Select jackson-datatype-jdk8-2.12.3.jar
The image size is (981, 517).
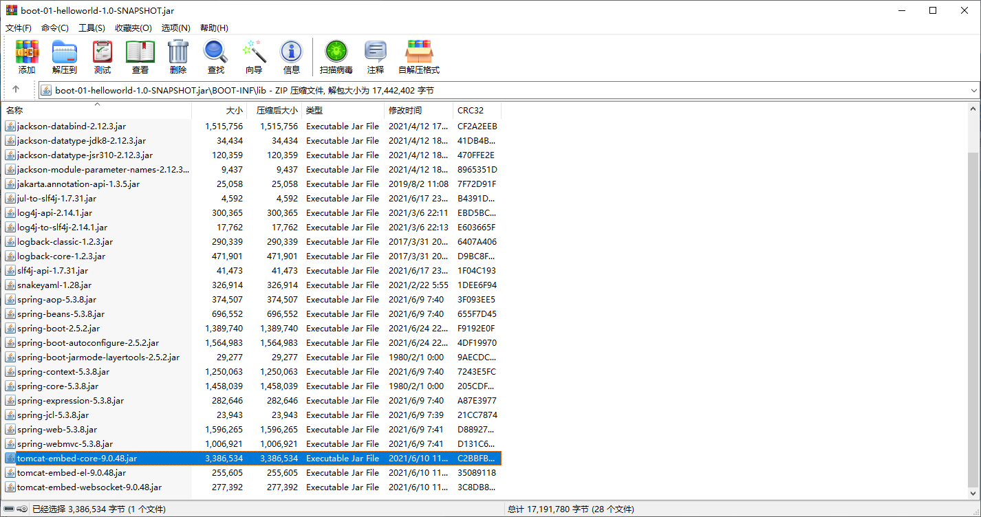coord(81,140)
